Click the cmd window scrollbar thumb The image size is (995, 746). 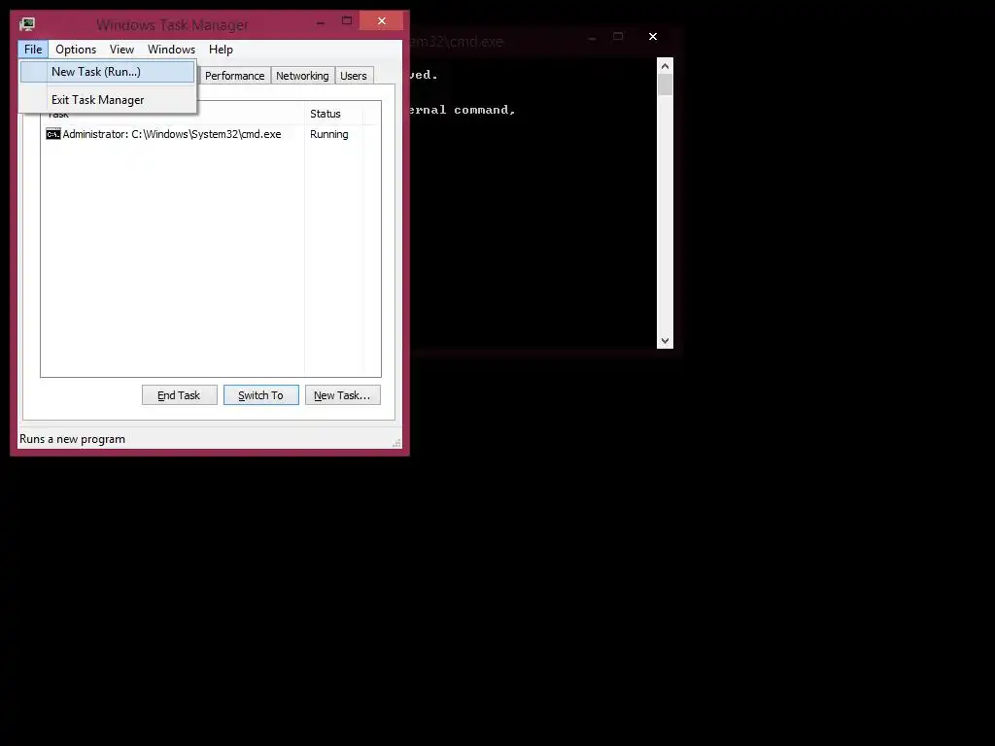point(665,85)
